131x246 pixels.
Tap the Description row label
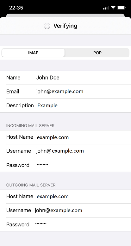[x=20, y=105]
